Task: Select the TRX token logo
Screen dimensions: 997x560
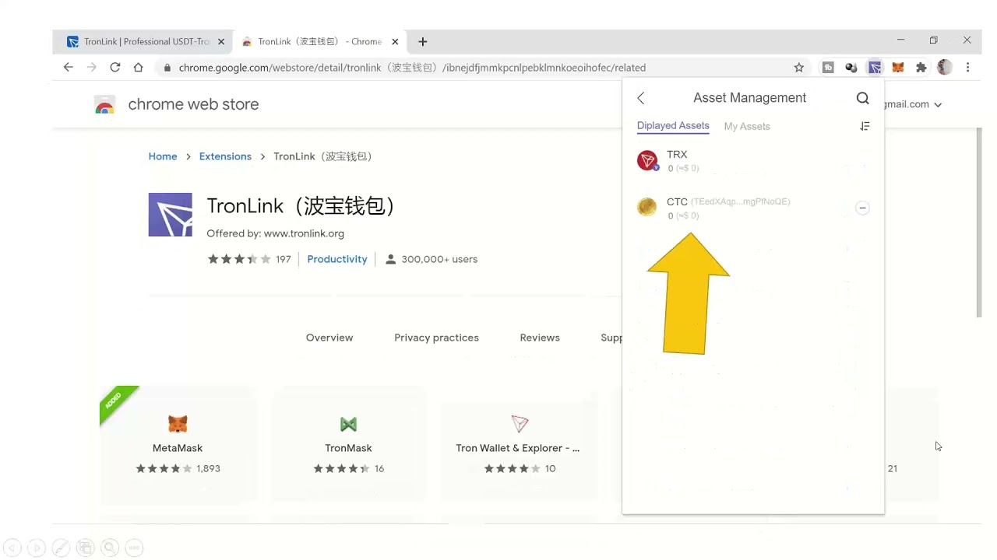Action: [x=647, y=161]
